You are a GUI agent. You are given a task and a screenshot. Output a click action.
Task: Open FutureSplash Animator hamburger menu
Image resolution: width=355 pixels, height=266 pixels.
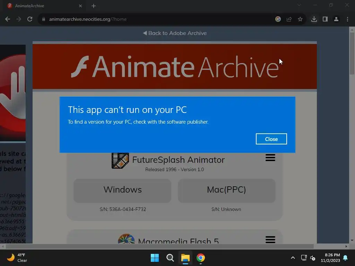pos(270,158)
